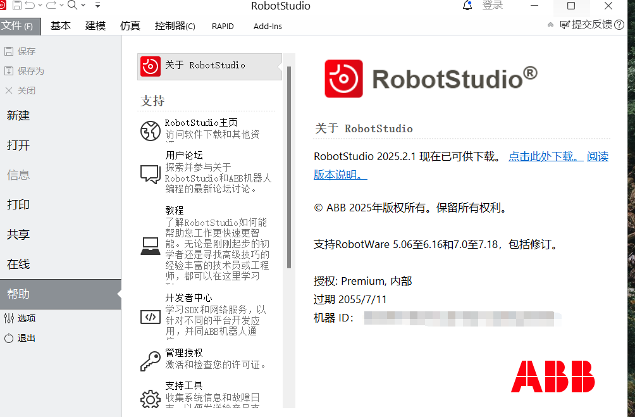Expand the redo history dropdown arrow

[61, 6]
